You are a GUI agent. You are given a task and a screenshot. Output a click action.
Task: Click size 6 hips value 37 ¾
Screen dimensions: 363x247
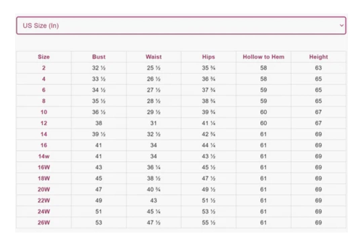coord(209,90)
